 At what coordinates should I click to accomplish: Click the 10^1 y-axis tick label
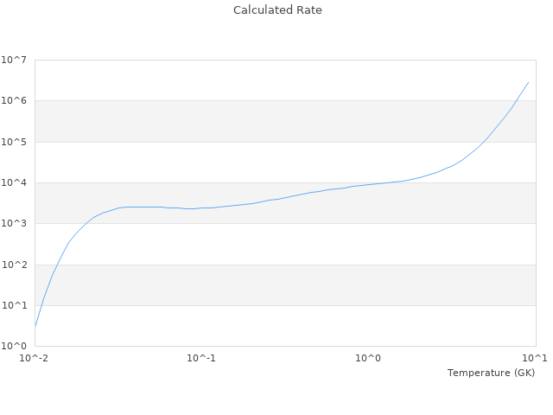point(14,305)
